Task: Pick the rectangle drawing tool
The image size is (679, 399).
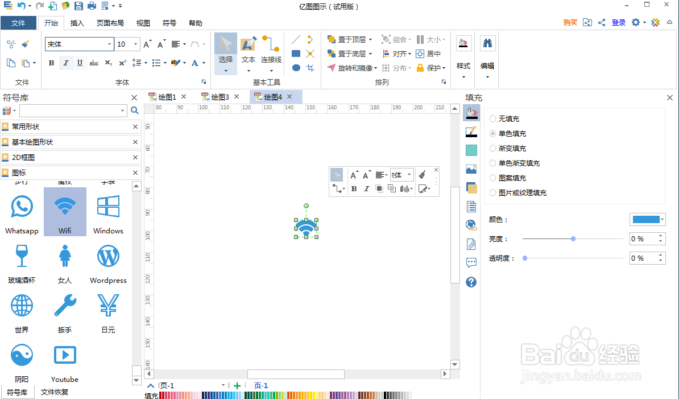Action: pos(296,54)
